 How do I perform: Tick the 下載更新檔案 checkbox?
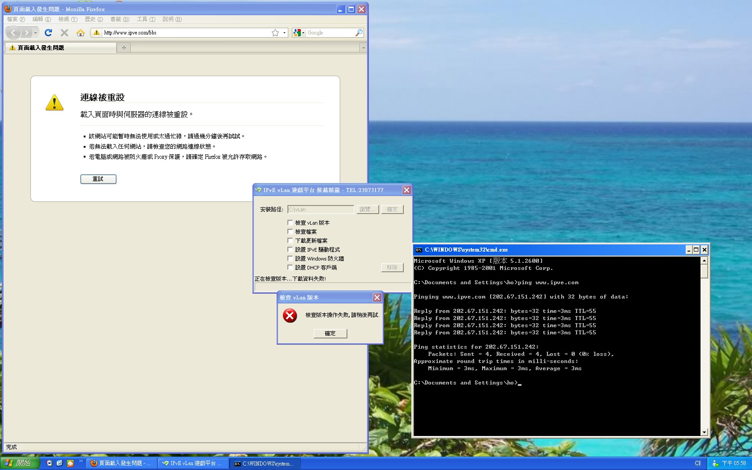(x=290, y=240)
